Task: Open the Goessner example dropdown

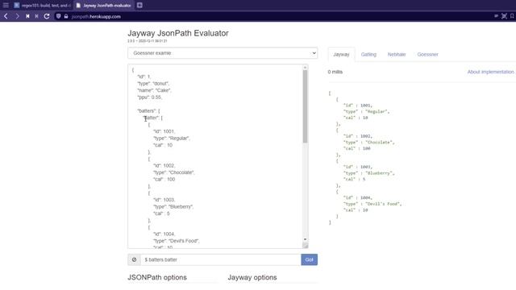Action: click(223, 53)
